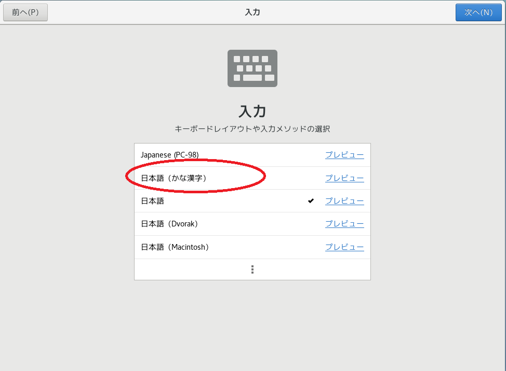This screenshot has height=371, width=506.
Task: Select the Japanese (PC-98) layout row
Action: [x=252, y=155]
